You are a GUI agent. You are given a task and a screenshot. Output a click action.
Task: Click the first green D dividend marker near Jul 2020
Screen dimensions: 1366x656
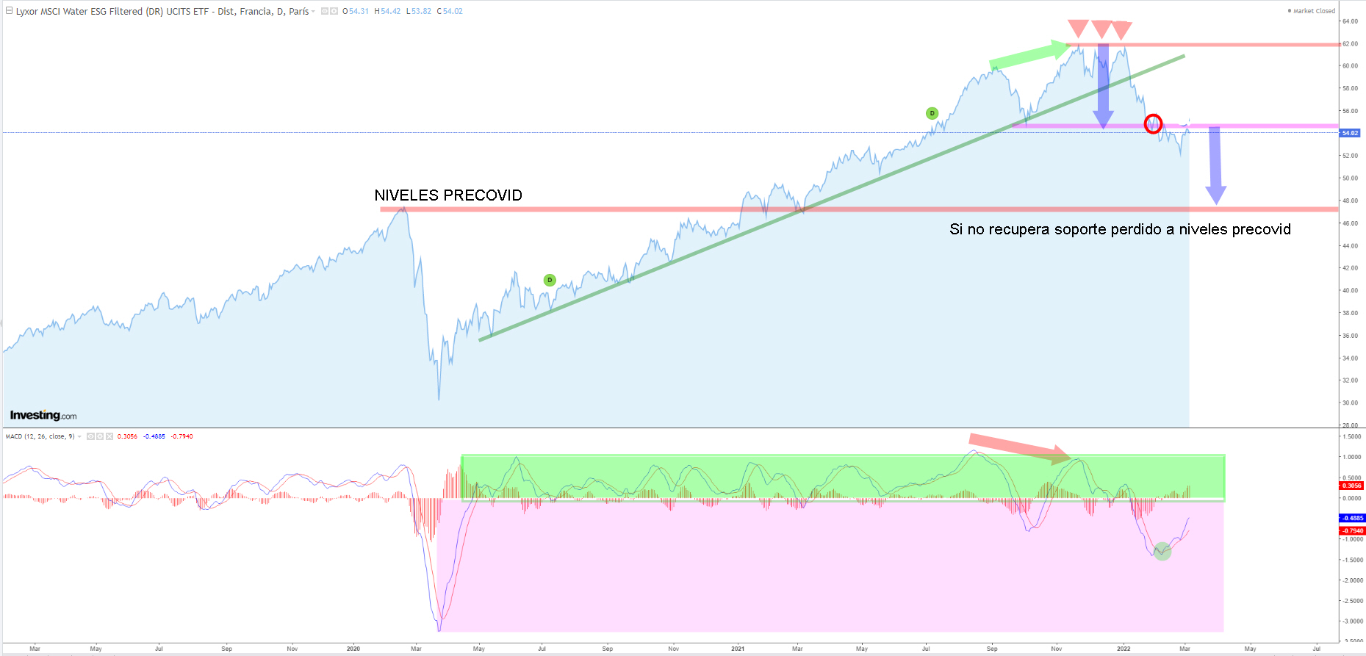click(550, 280)
